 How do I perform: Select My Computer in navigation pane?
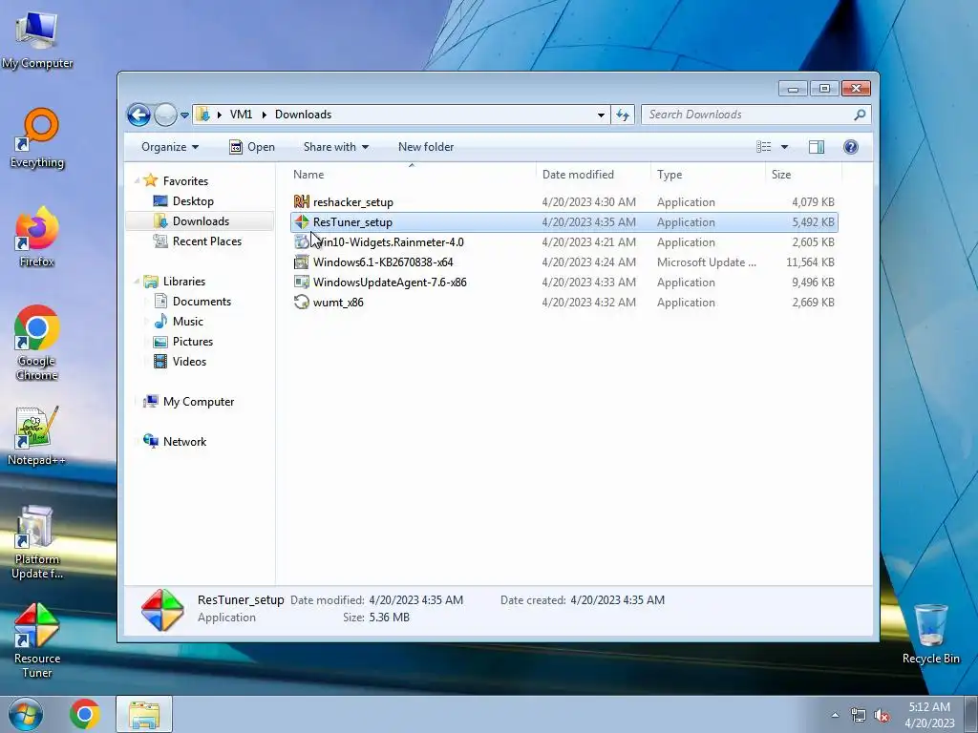click(x=198, y=402)
